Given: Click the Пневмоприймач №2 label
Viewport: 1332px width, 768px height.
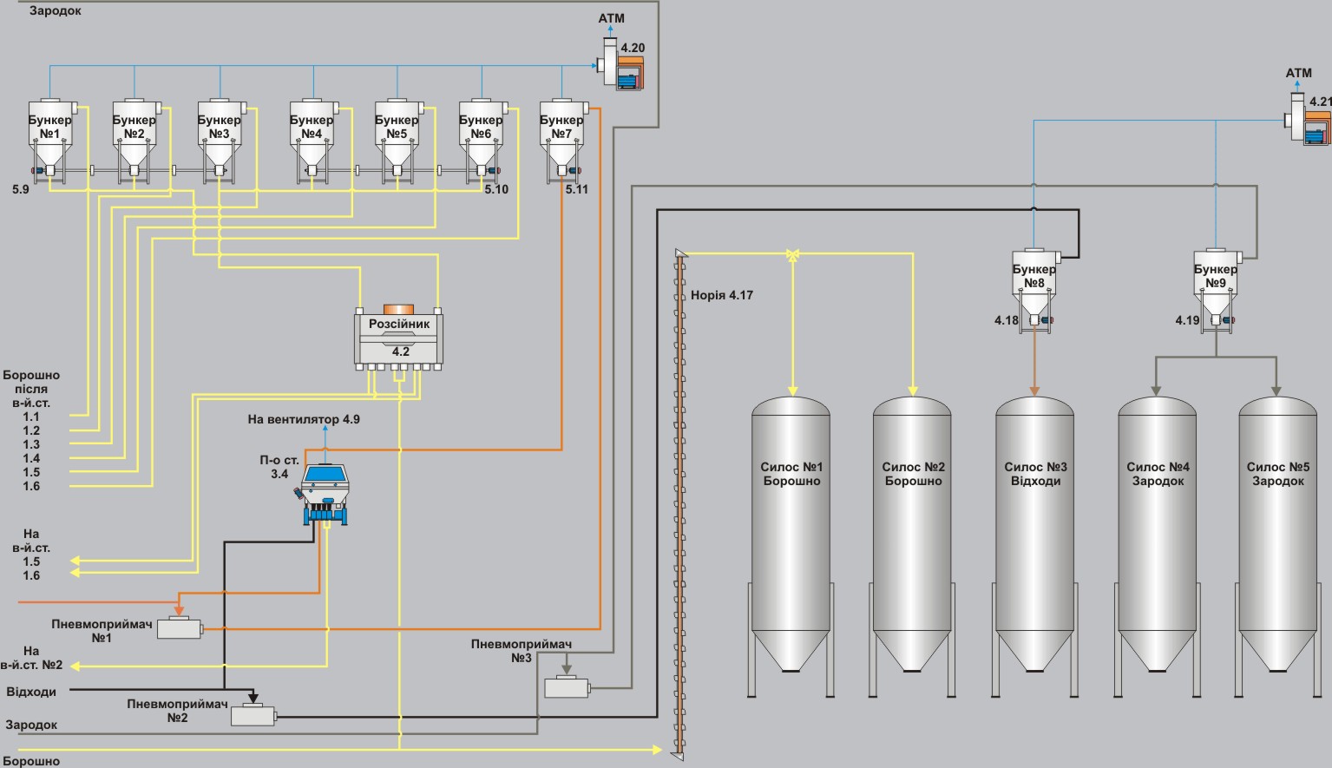Looking at the screenshot, I should 177,711.
